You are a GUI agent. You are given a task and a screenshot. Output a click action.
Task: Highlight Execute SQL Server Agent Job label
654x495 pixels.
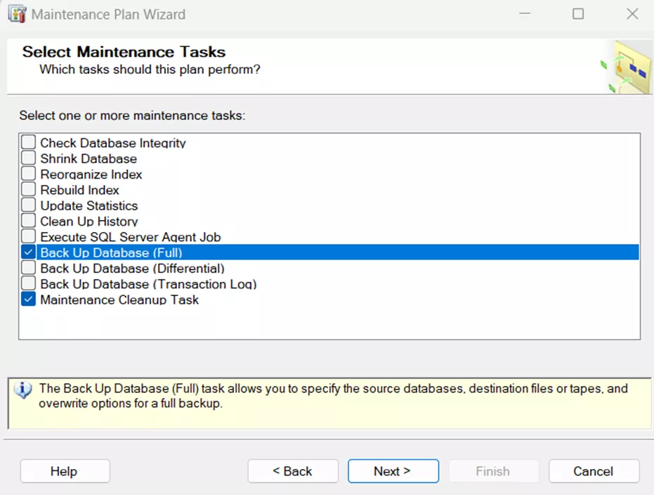pos(131,237)
